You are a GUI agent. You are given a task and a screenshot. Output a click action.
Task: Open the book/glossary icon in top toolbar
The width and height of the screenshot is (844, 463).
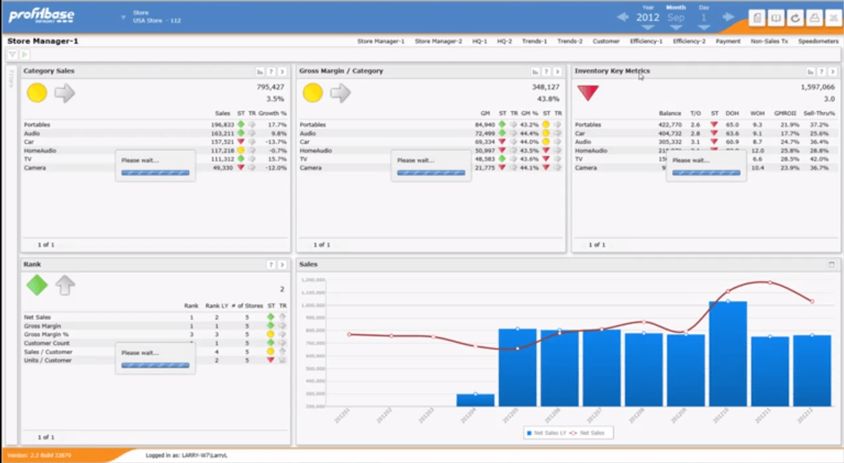(776, 18)
